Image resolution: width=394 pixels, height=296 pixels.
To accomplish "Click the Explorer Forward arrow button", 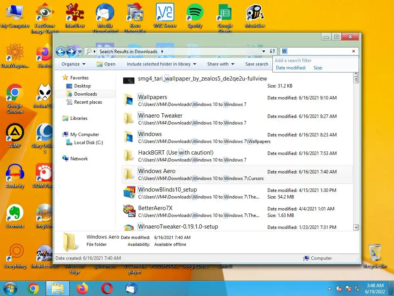I will [71, 52].
